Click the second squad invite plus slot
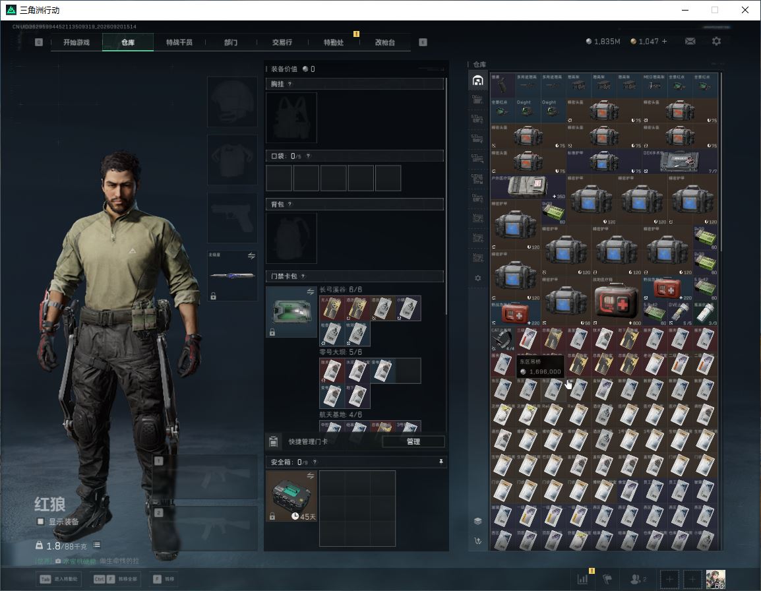 [x=692, y=579]
